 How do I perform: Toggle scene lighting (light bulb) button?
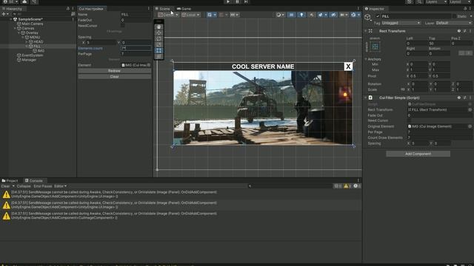coord(301,15)
